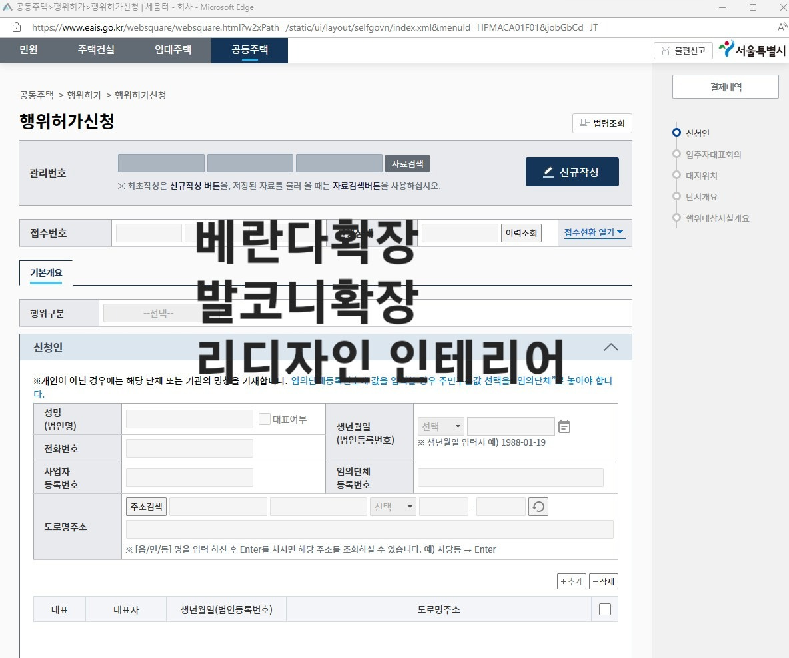The width and height of the screenshot is (789, 658).
Task: Select 입주자대표회의 step label
Action: click(x=714, y=154)
